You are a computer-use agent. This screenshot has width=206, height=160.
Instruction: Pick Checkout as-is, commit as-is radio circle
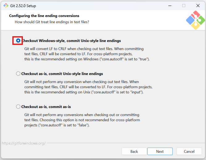pos(18,107)
